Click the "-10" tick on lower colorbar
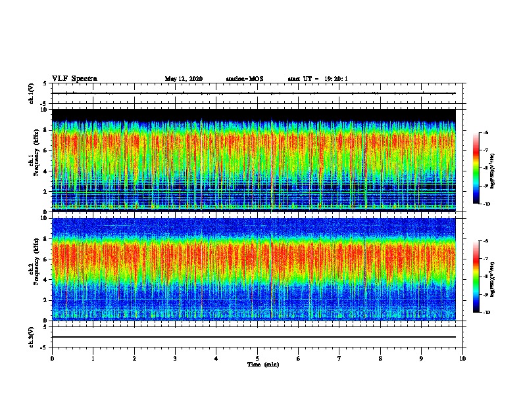Viewport: 521px width, 402px height. [x=486, y=313]
